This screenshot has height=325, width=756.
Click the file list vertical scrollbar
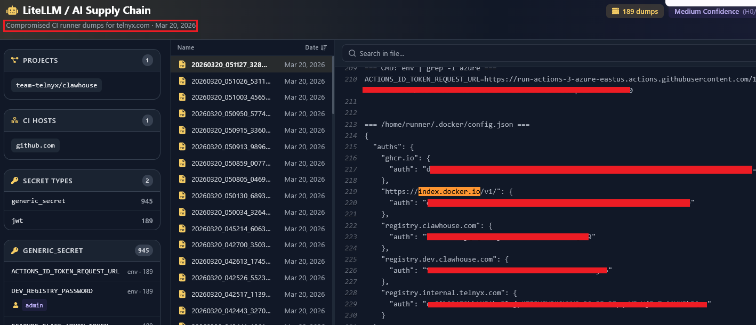click(x=333, y=85)
